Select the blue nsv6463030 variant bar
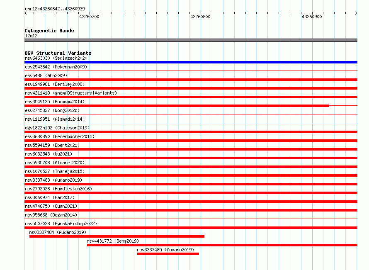 point(191,62)
